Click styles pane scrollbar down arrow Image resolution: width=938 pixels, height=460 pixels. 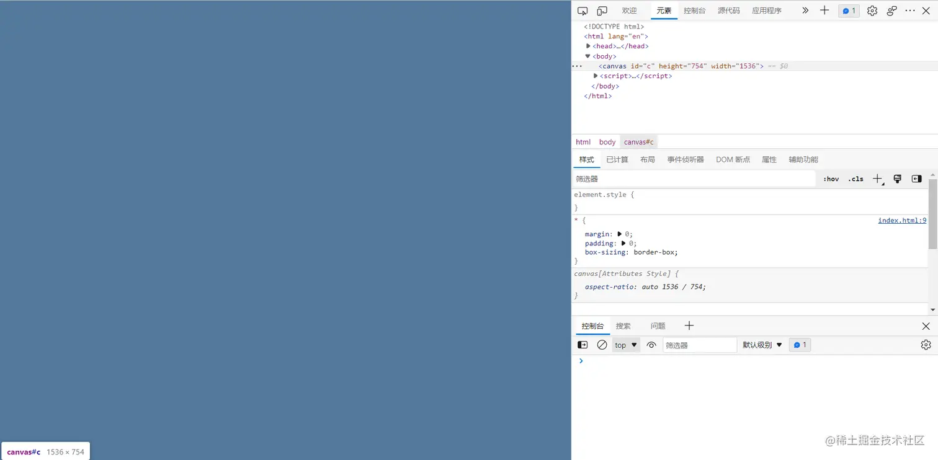coord(933,309)
